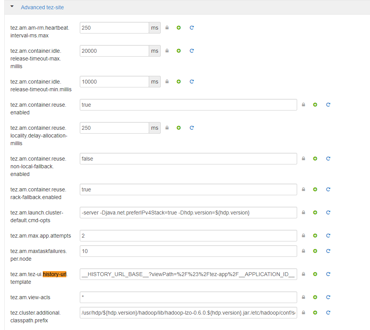Collapse the Advanced tez-site section
The height and width of the screenshot is (330, 370).
12,7
